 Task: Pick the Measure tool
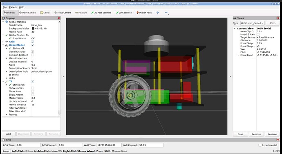click(81, 13)
